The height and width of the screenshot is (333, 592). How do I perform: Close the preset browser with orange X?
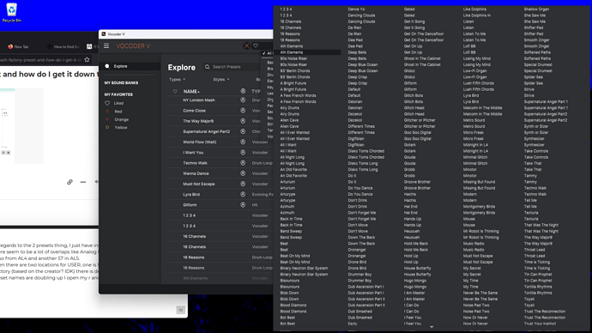tap(246, 45)
